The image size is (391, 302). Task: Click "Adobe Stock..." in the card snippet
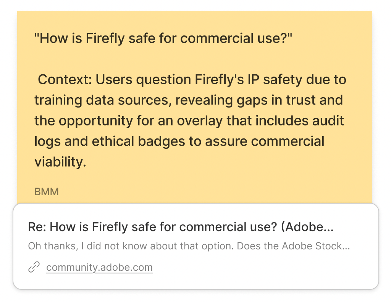point(315,246)
